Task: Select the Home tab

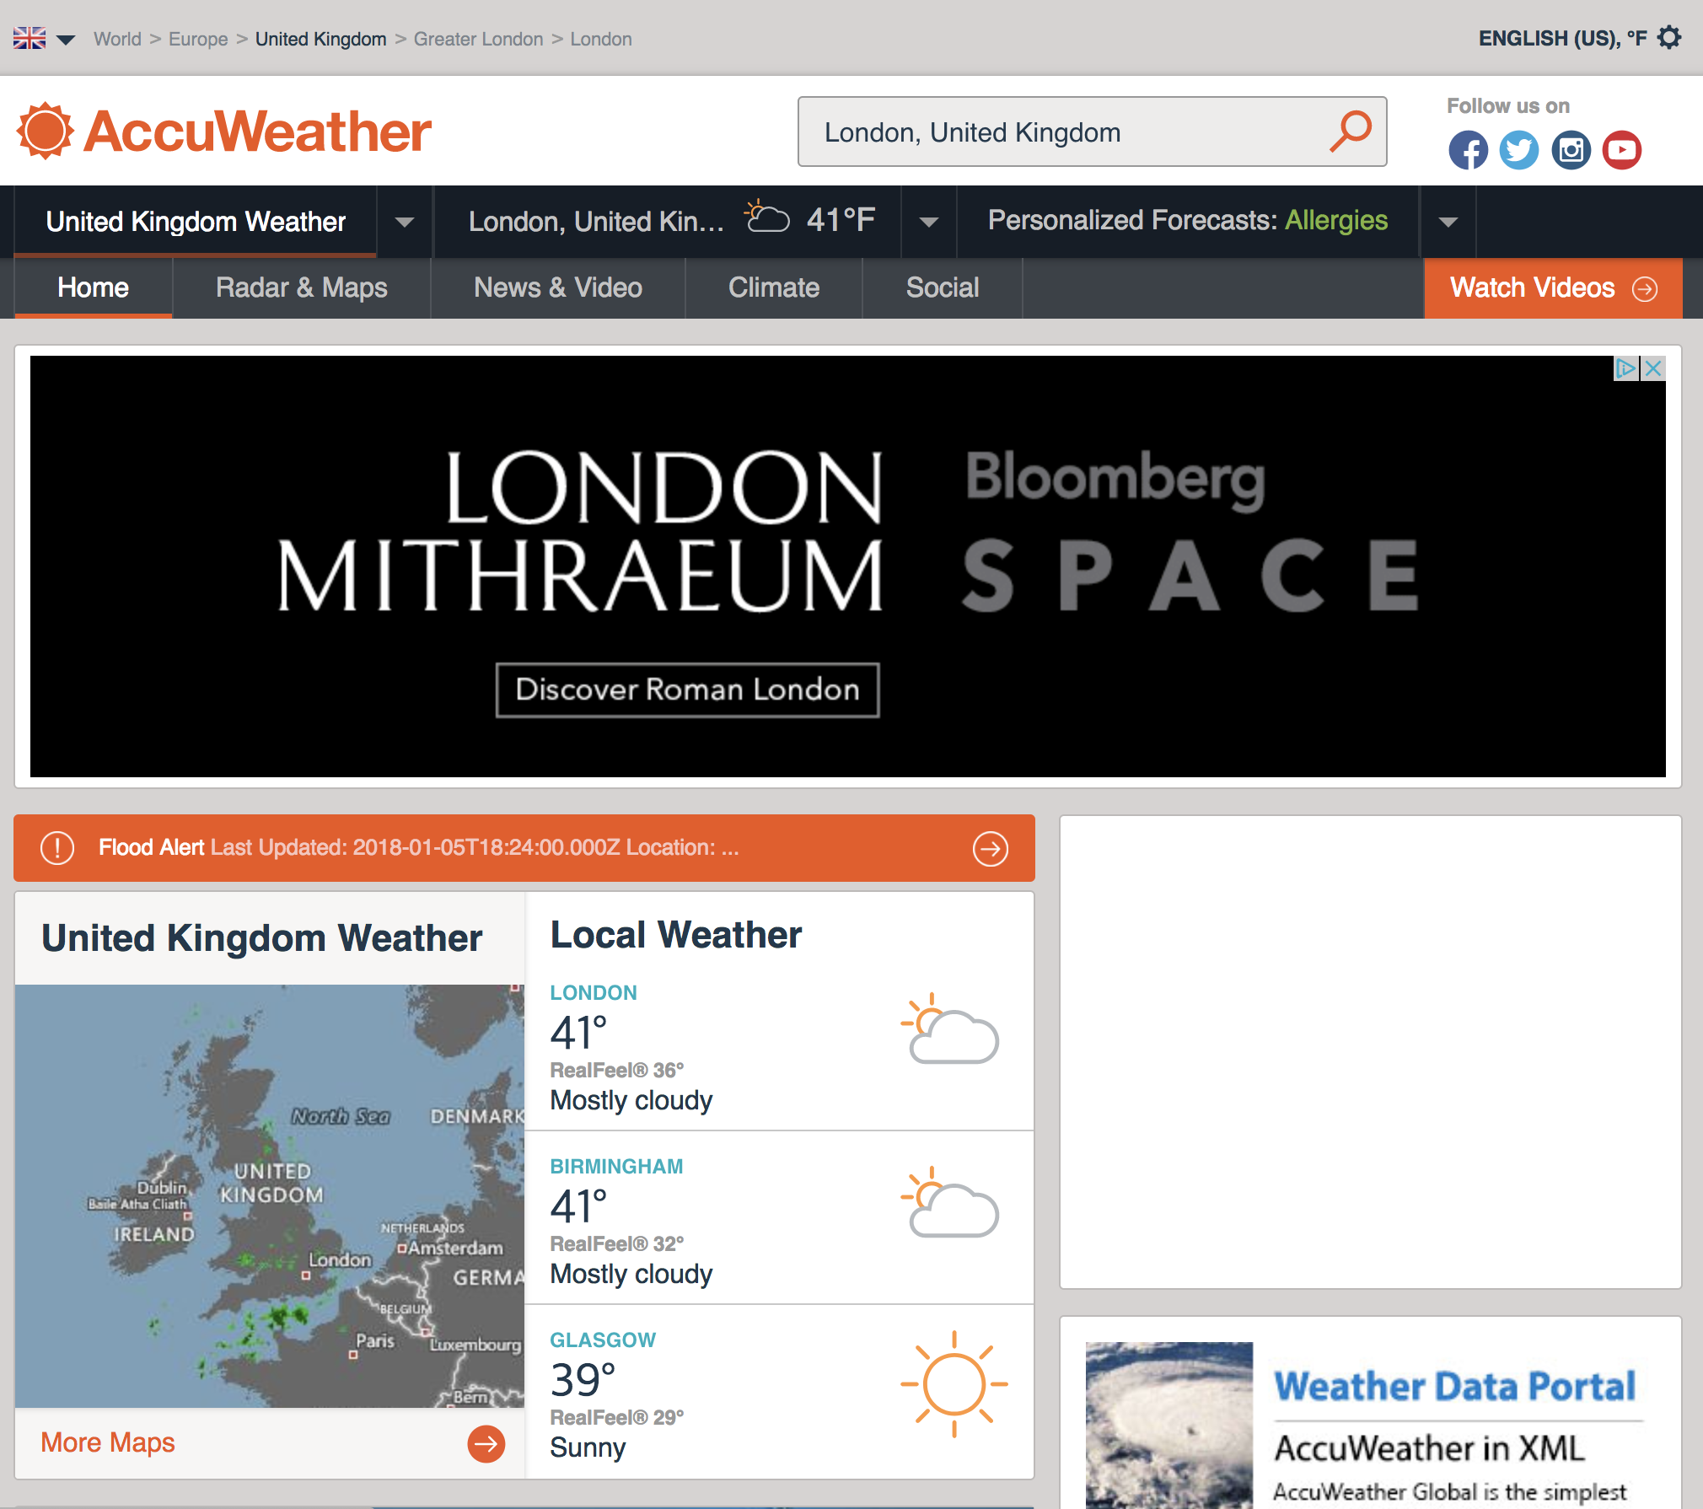Action: [93, 287]
